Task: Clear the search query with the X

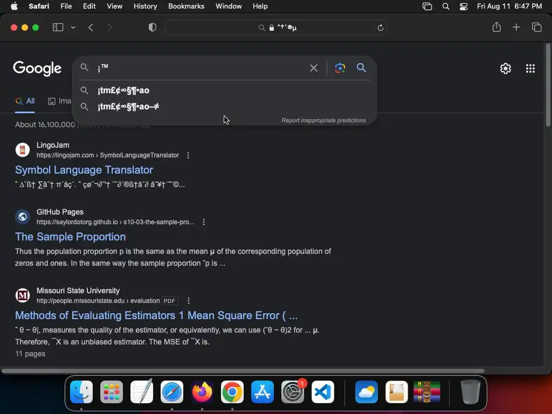Action: coord(313,67)
